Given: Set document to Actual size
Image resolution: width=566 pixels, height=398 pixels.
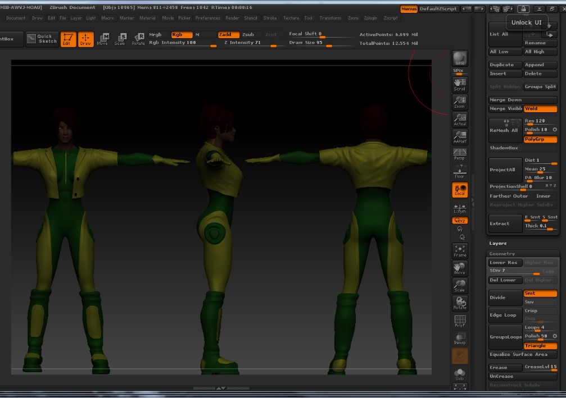Looking at the screenshot, I should click(x=460, y=120).
